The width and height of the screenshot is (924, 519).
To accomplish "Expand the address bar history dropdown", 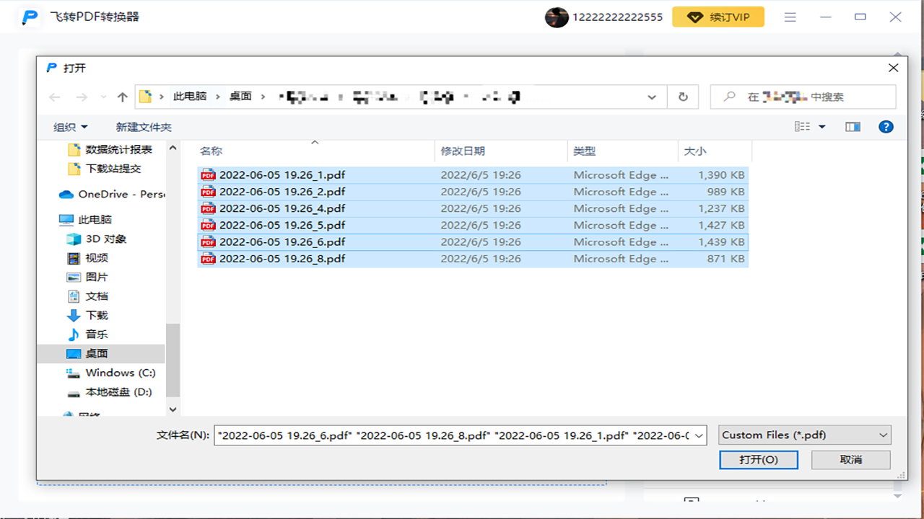I will [652, 97].
